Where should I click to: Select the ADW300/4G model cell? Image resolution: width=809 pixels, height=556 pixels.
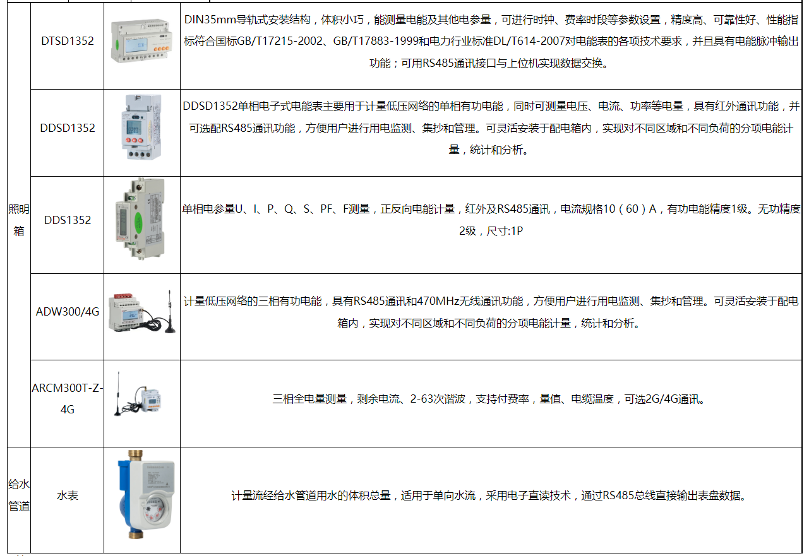coord(68,317)
